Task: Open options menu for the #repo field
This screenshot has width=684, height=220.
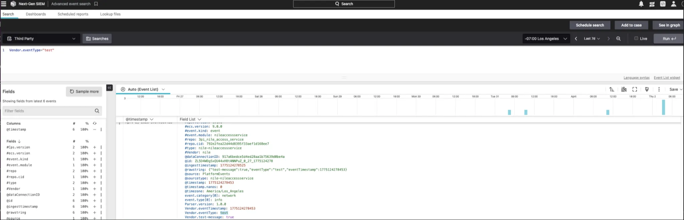Action: [x=101, y=171]
